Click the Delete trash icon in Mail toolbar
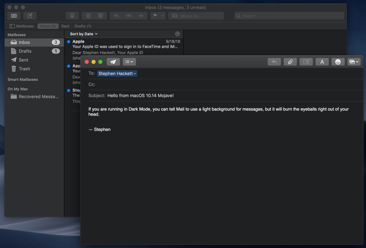The height and width of the screenshot is (248, 366). pyautogui.click(x=88, y=16)
